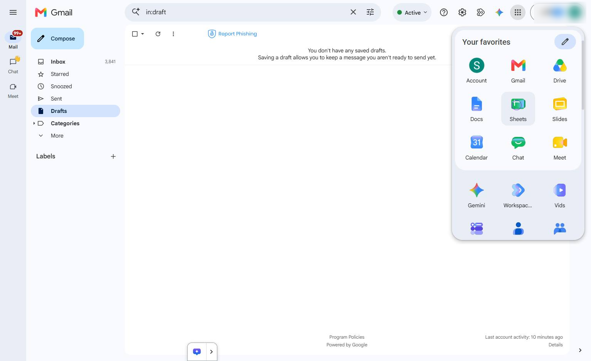Click the Gmail icon in favorites
591x361 pixels.
pos(518,70)
